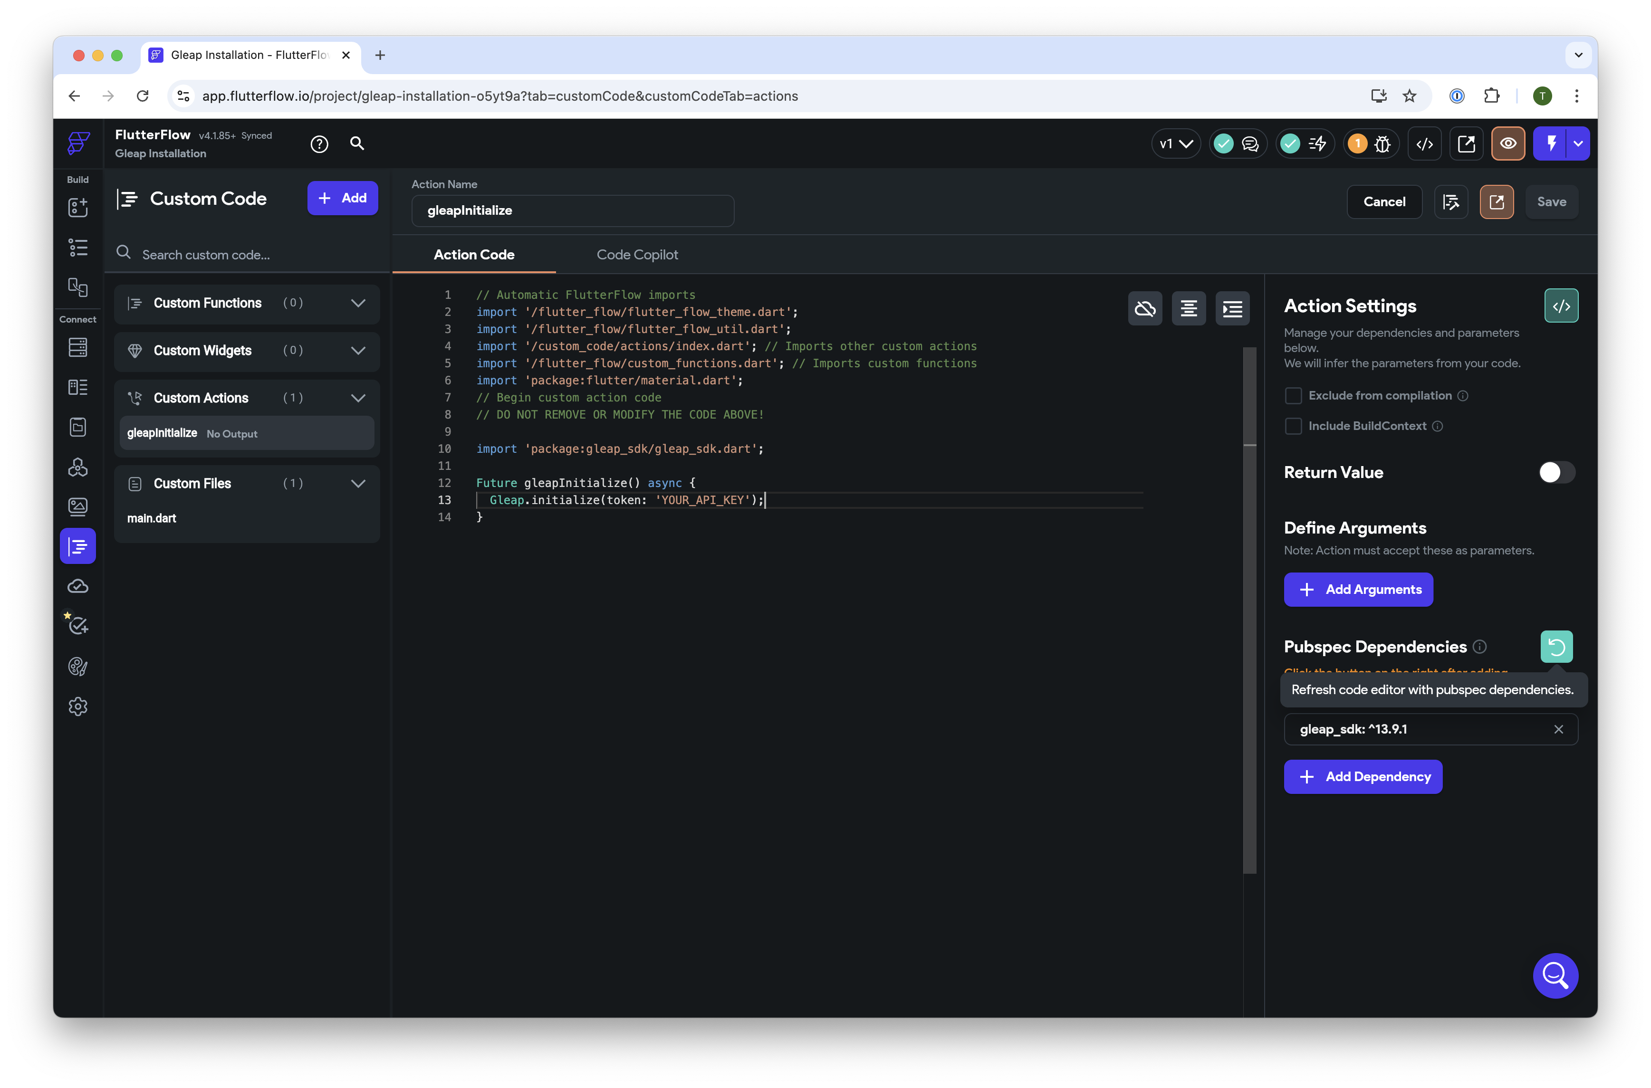Click the preview eye icon
This screenshot has width=1651, height=1088.
point(1508,143)
